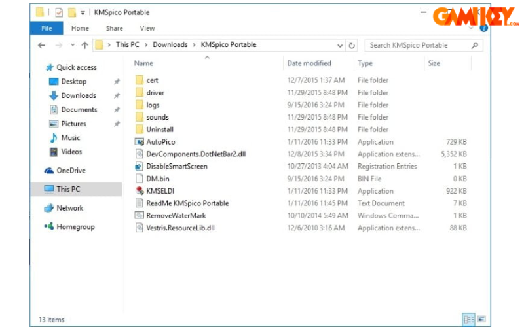The image size is (524, 327).
Task: Select the DevComponents.DotNetBar2.dll file icon
Action: click(x=140, y=154)
